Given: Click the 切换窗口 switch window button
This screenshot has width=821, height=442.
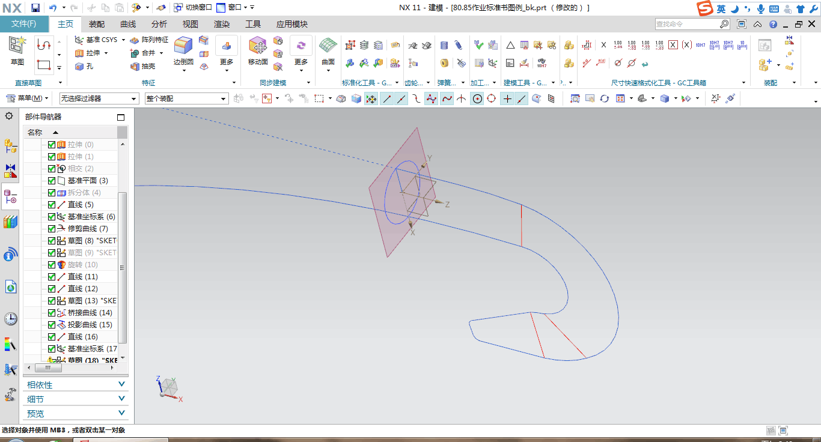Looking at the screenshot, I should [x=193, y=7].
